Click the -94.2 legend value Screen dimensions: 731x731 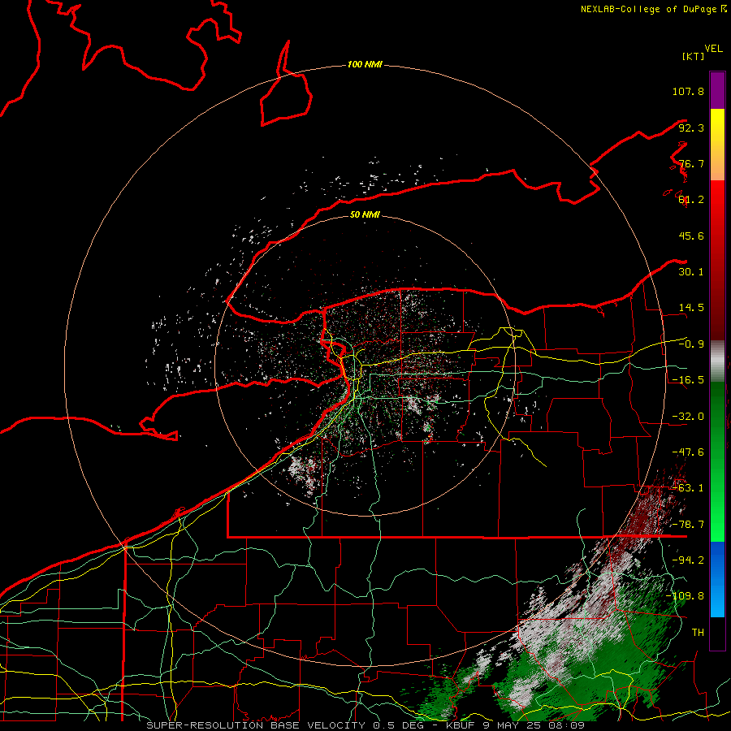click(x=688, y=560)
